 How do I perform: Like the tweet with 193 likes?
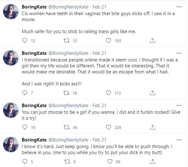tap(108, 41)
